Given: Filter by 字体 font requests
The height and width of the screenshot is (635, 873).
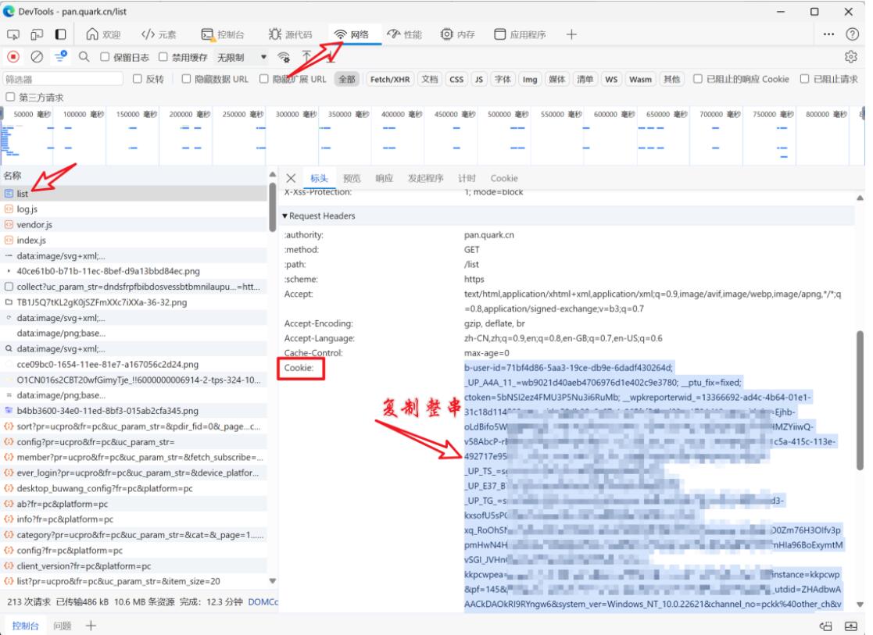Looking at the screenshot, I should 503,79.
